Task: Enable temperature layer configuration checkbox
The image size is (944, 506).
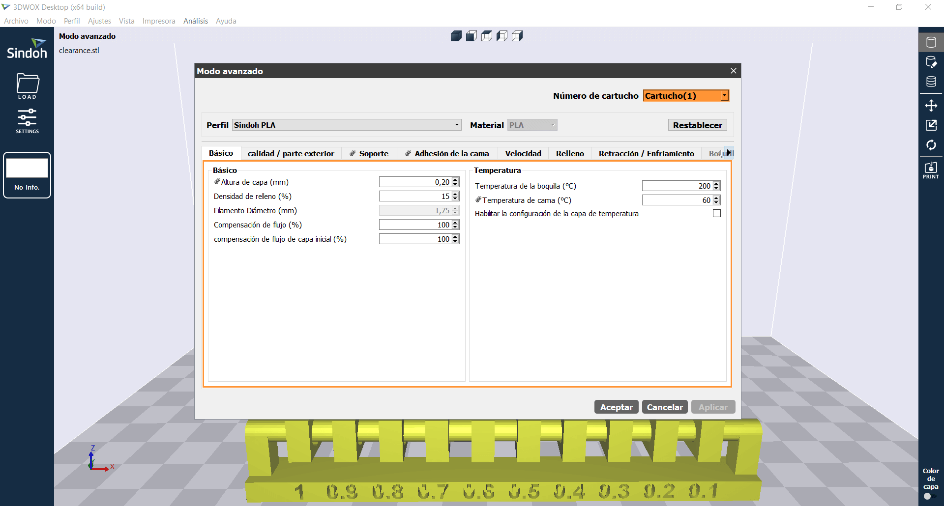Action: pyautogui.click(x=717, y=213)
